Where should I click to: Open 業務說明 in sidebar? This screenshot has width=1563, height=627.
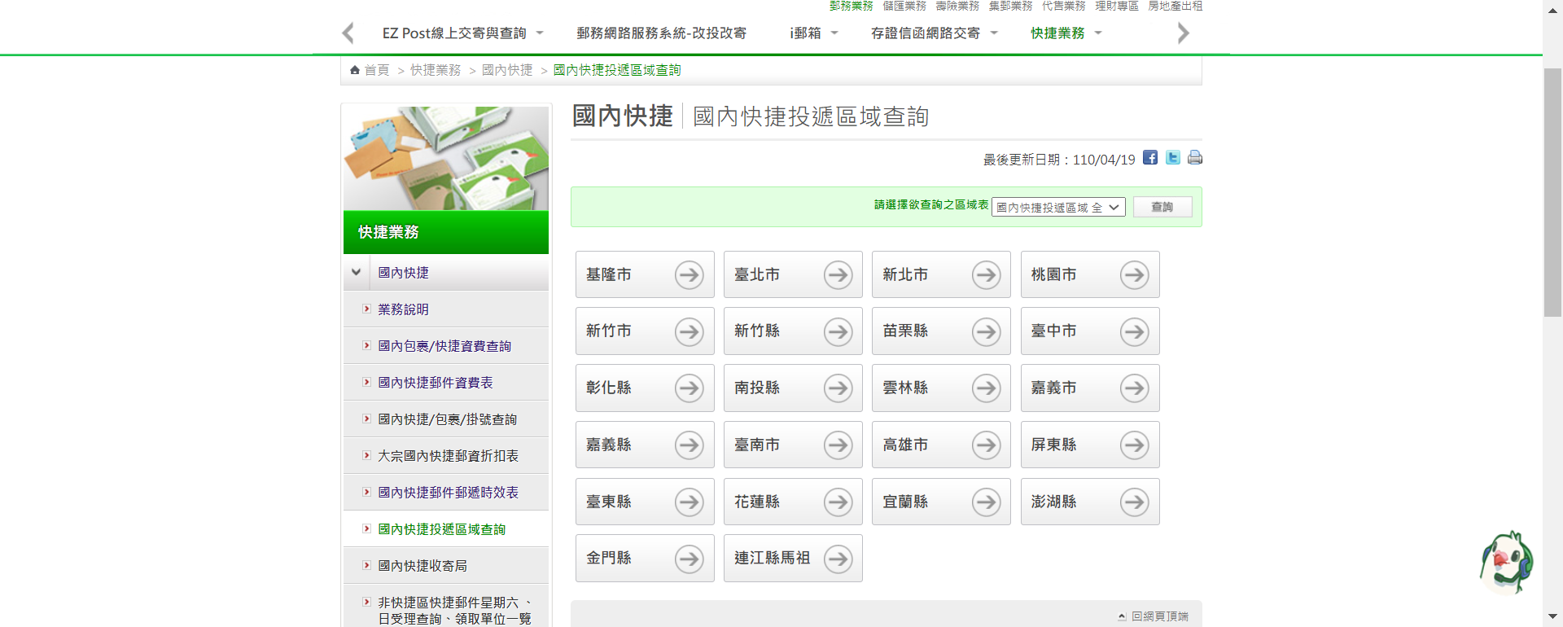[x=403, y=309]
